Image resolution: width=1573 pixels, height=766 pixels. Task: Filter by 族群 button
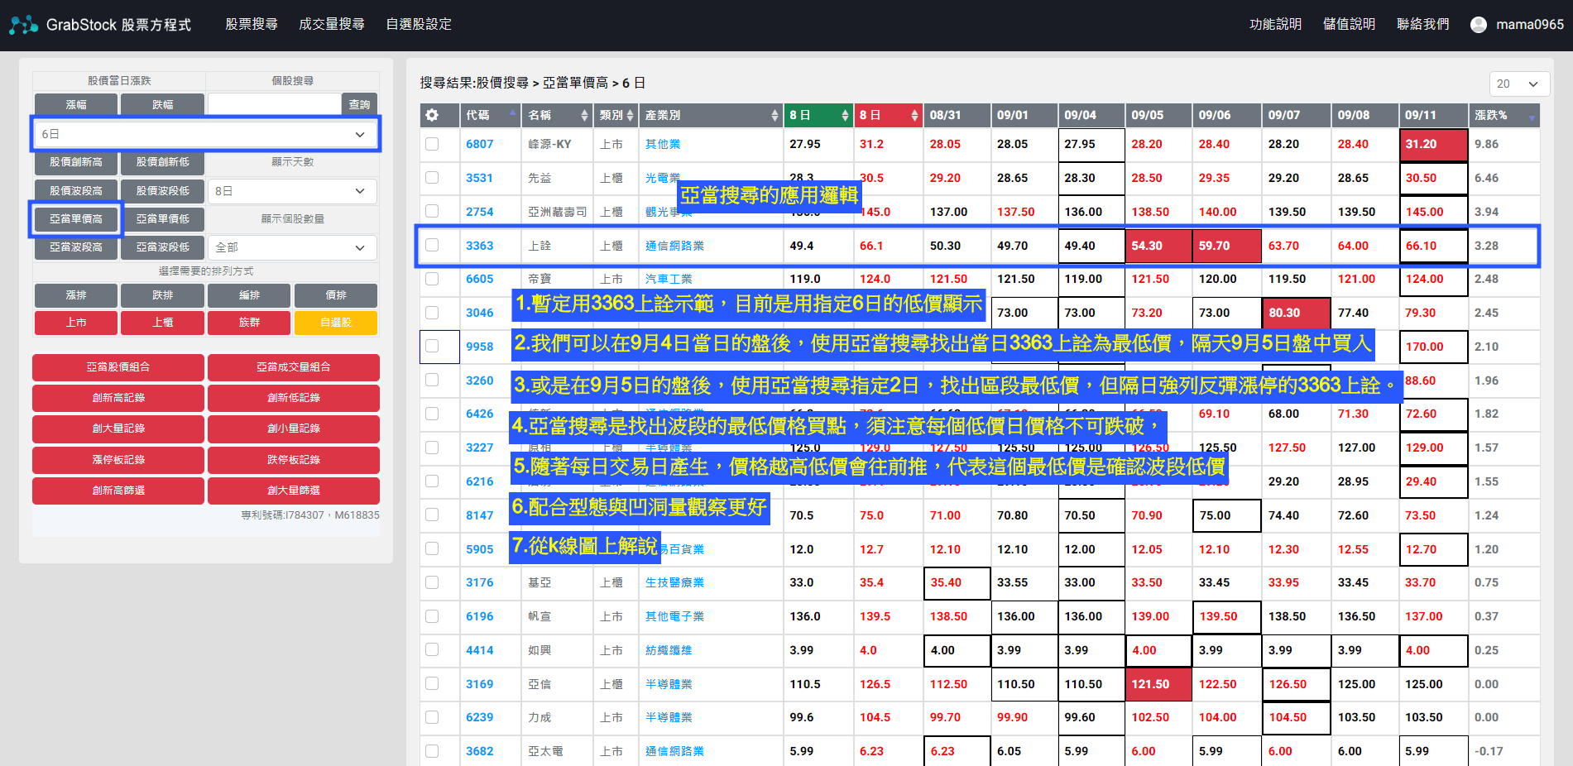[249, 323]
